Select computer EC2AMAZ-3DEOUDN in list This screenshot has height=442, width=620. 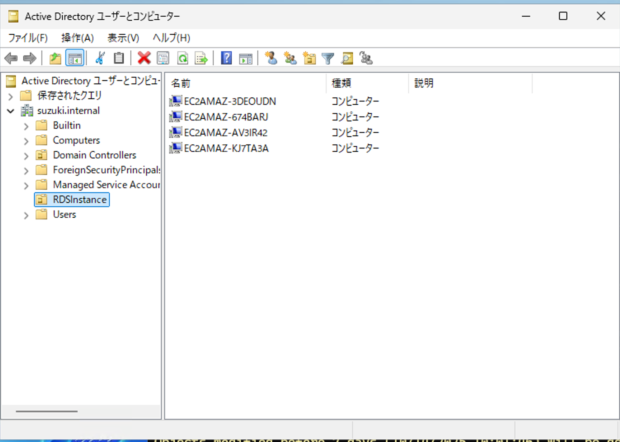(230, 101)
